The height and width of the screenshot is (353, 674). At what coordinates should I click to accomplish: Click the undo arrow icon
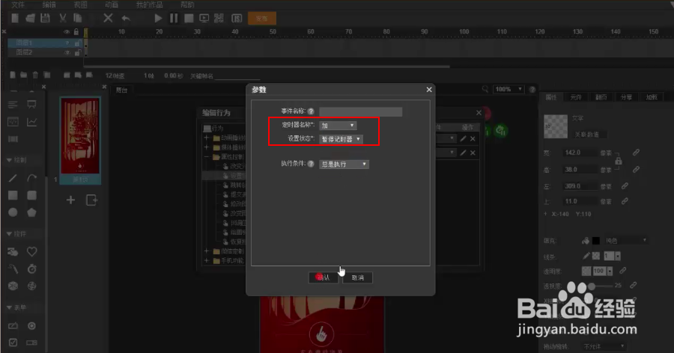pyautogui.click(x=126, y=18)
